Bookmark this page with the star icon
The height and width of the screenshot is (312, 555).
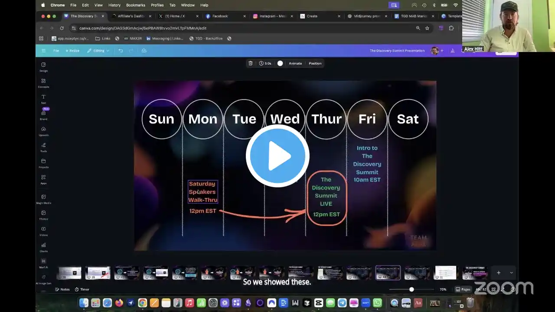click(x=427, y=28)
